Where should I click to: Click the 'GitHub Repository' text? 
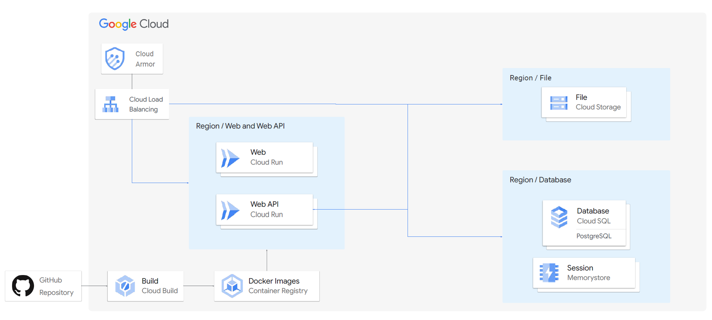pyautogui.click(x=56, y=286)
